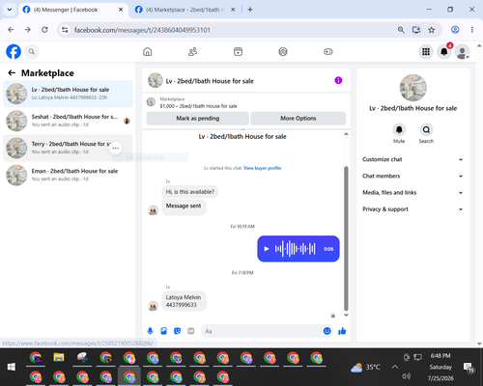Open the Groups icon in top navigation
The height and width of the screenshot is (386, 483).
(x=283, y=51)
